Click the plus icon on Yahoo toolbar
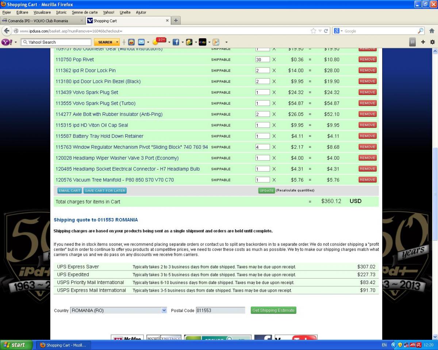 tap(423, 42)
